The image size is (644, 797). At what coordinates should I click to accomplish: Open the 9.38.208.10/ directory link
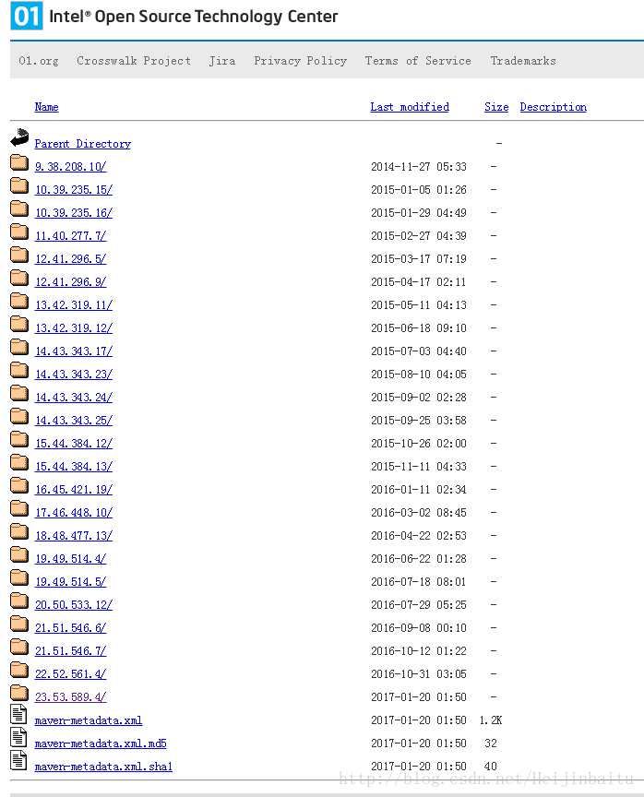pos(71,167)
